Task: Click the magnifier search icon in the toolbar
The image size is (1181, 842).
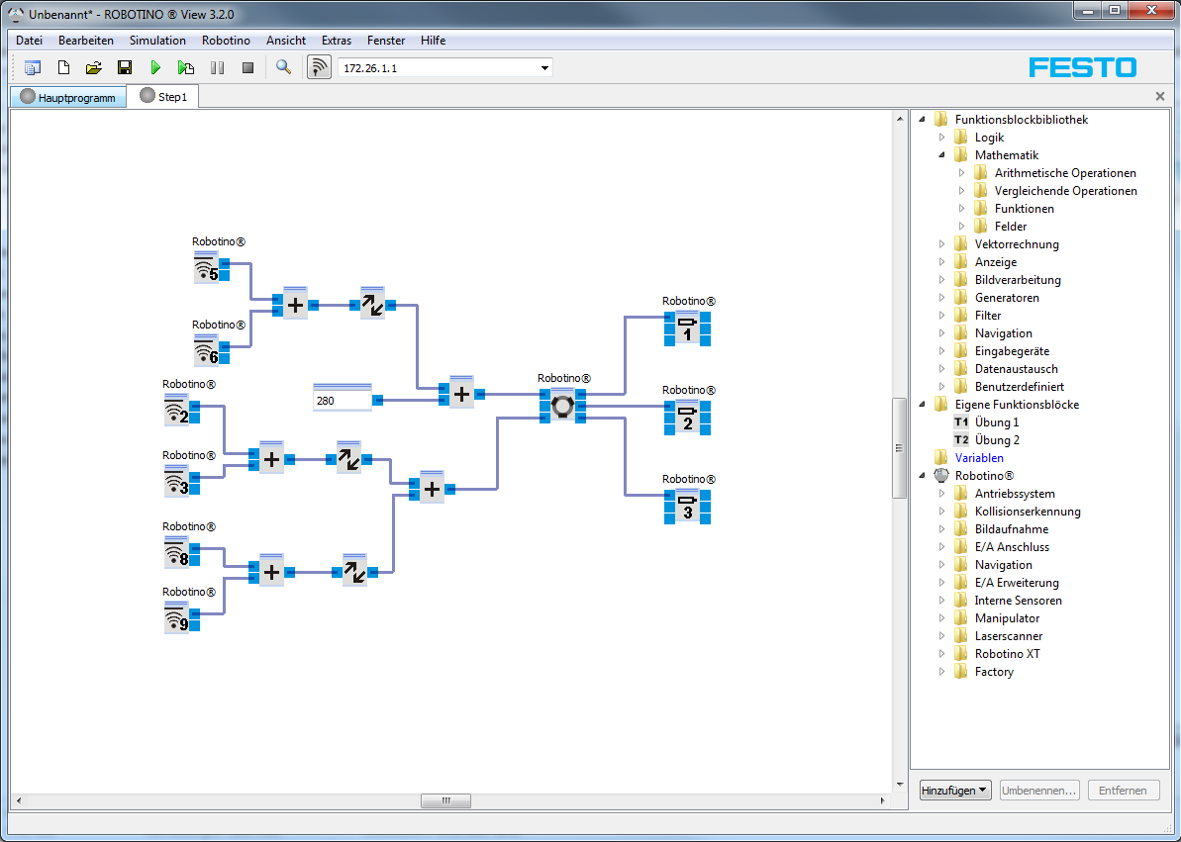Action: coord(283,68)
